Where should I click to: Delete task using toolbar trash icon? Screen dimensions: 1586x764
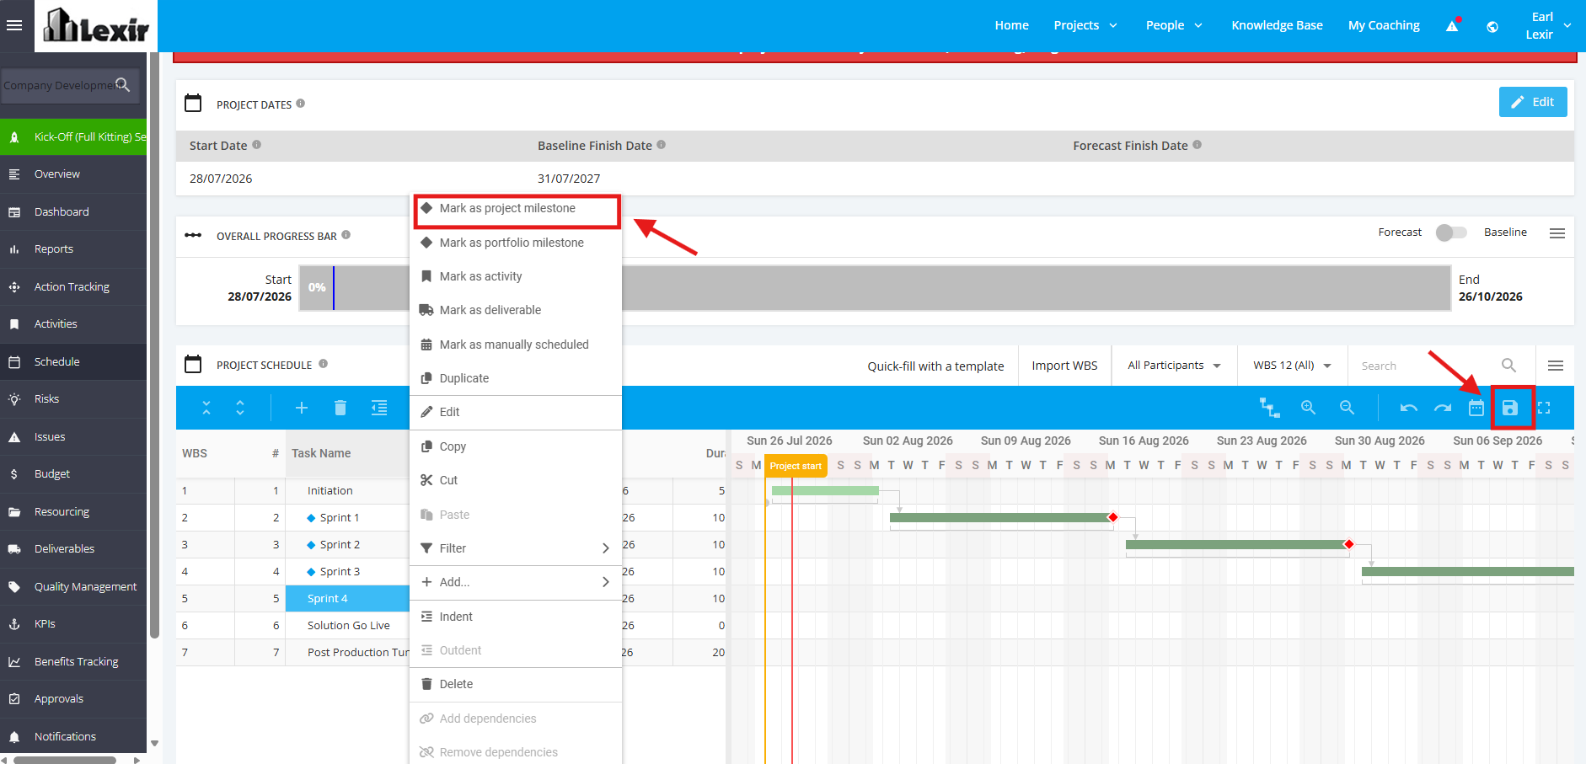pyautogui.click(x=340, y=408)
